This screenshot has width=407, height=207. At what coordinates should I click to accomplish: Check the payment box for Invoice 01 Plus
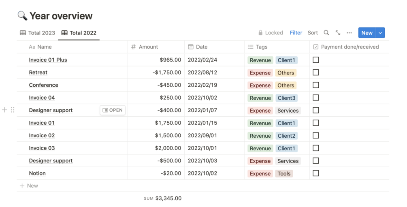(316, 60)
